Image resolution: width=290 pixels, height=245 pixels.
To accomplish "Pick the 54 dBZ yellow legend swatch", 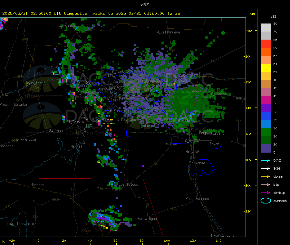I will click(x=266, y=68).
